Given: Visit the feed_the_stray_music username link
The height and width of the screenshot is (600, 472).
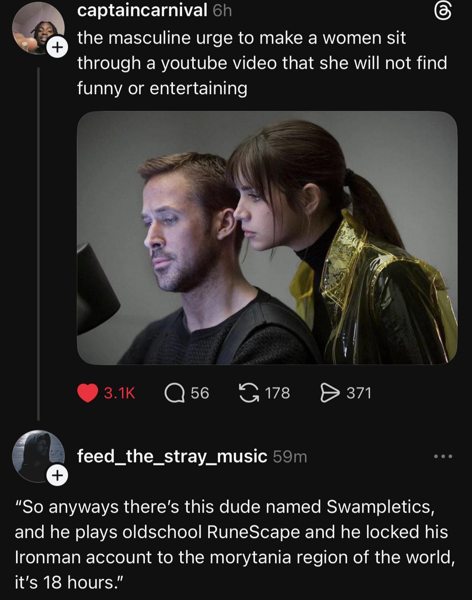Looking at the screenshot, I should (172, 456).
